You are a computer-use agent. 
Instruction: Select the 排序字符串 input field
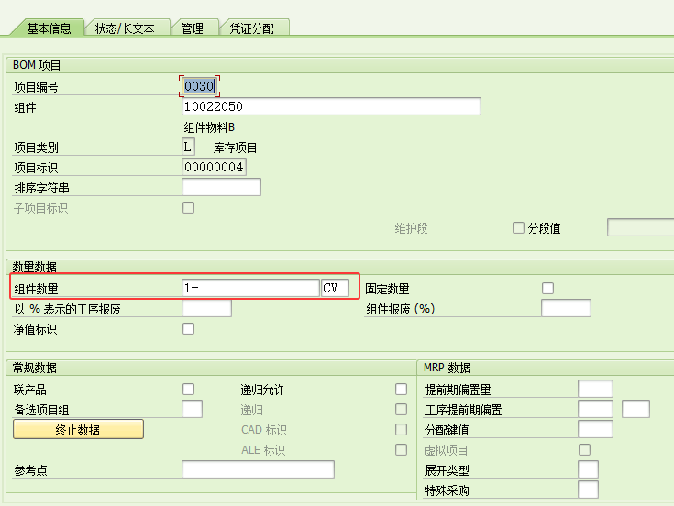(221, 188)
